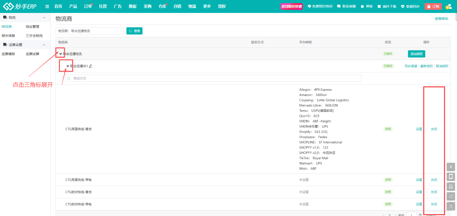This screenshot has width=457, height=216.
Task: Open 免费预约培训 in the header
Action: [320, 6]
